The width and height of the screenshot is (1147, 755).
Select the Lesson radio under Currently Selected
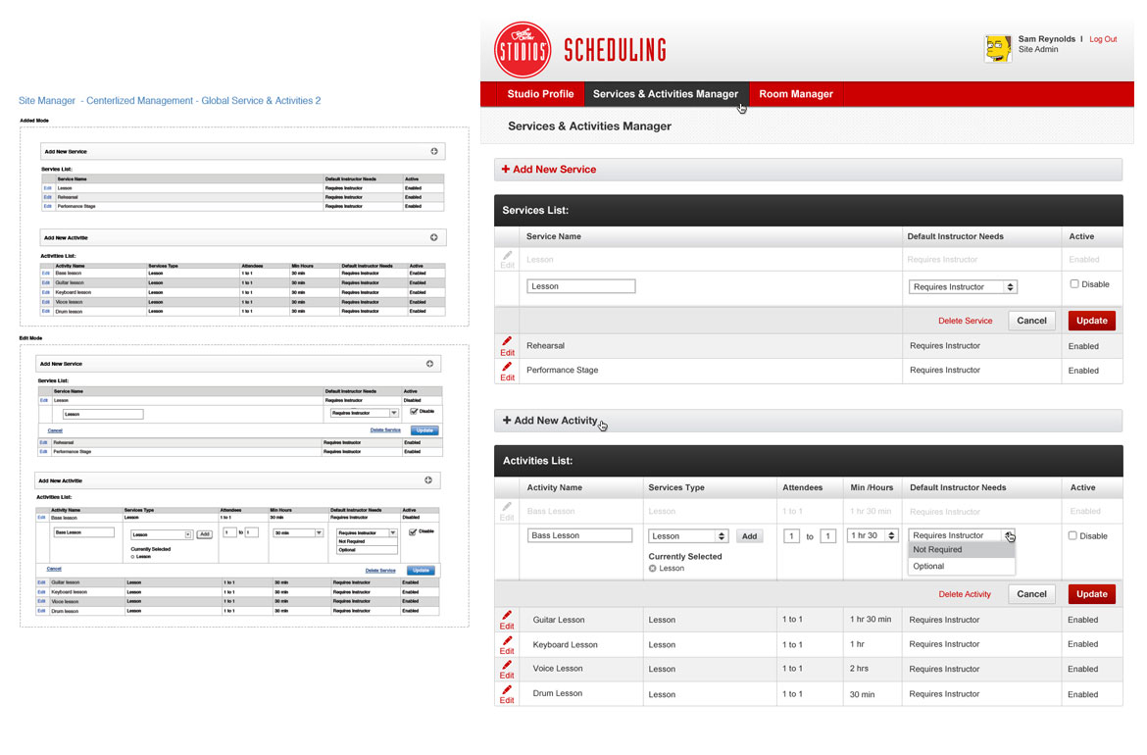point(653,569)
